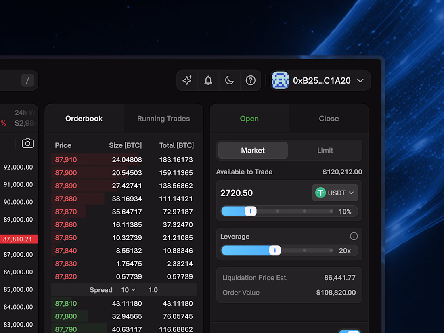
Task: Switch to Orderbook tab
Action: pos(84,119)
